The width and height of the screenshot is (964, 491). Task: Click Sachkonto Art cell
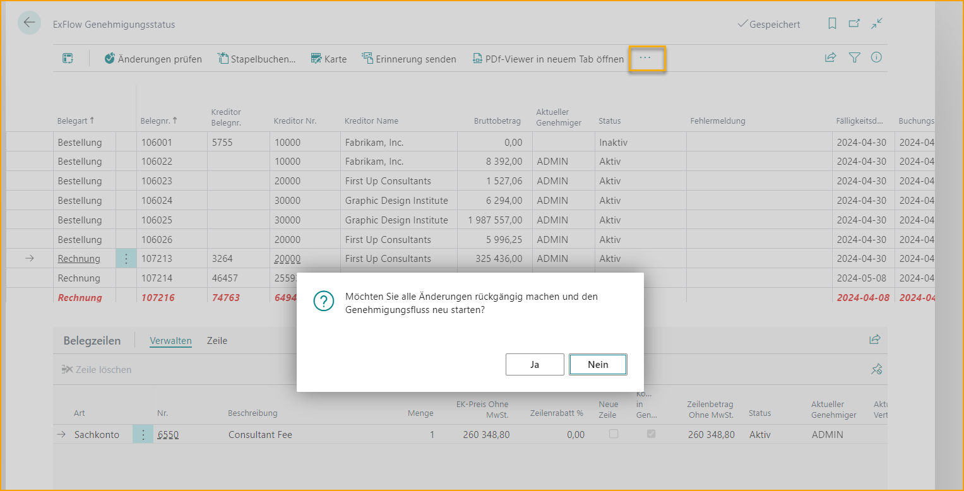97,435
